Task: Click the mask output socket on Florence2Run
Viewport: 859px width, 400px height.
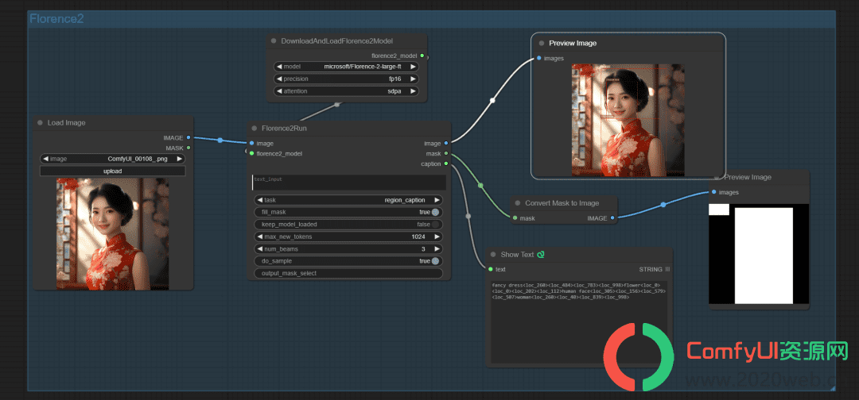Action: click(x=446, y=153)
